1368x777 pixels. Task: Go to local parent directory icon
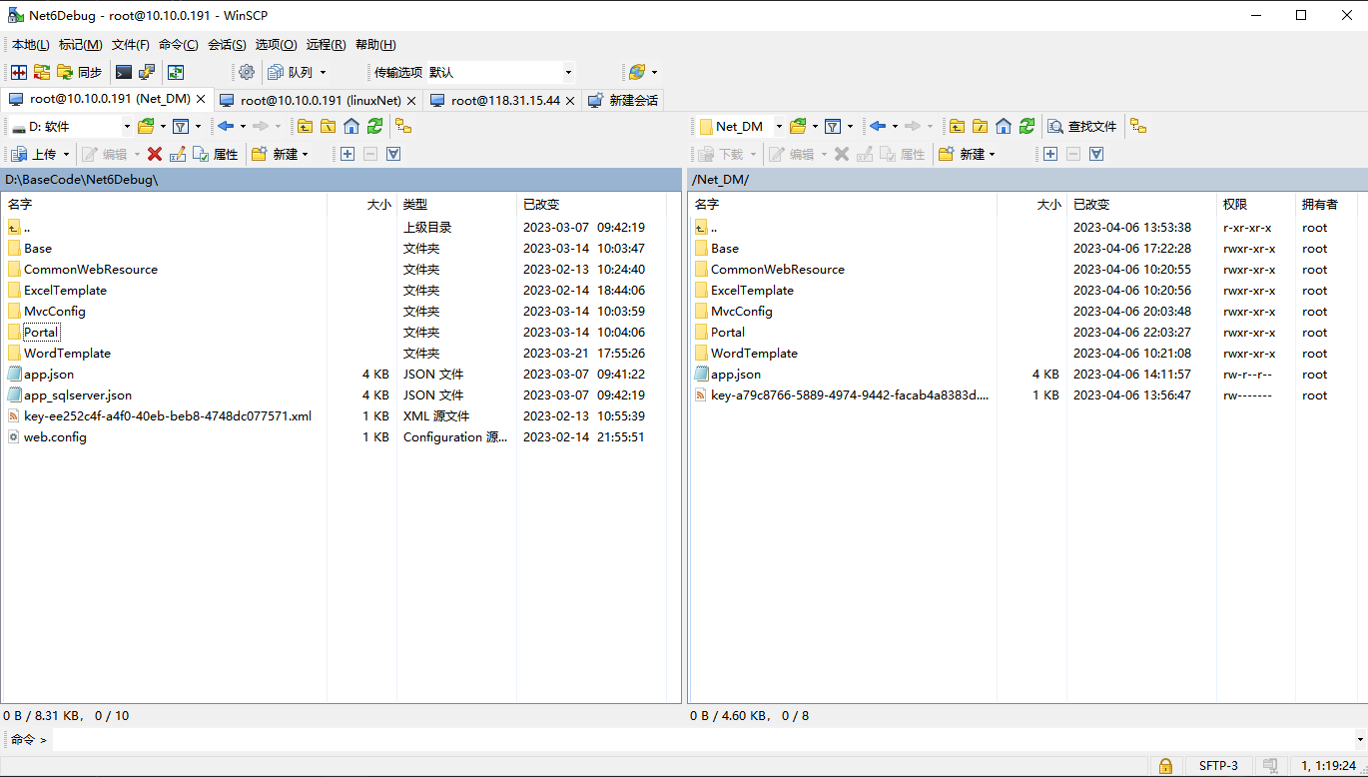coord(305,126)
